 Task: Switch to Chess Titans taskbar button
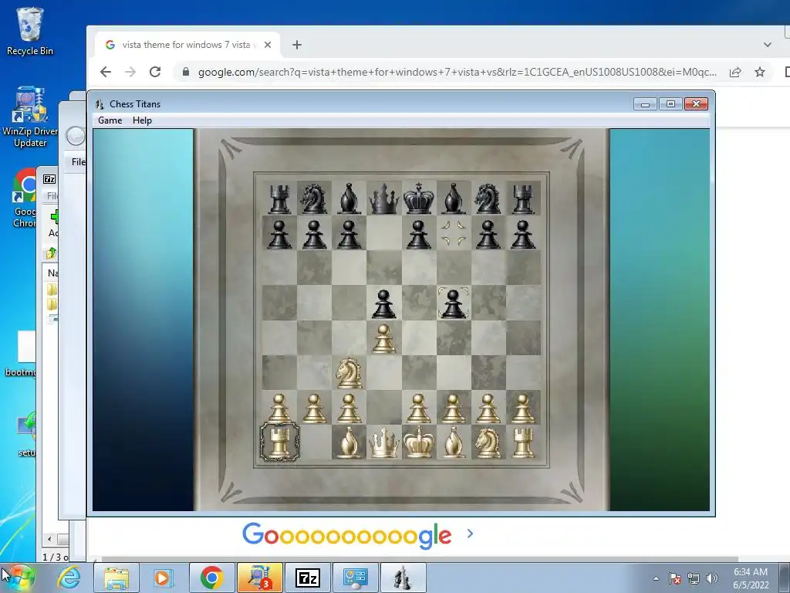pyautogui.click(x=403, y=578)
